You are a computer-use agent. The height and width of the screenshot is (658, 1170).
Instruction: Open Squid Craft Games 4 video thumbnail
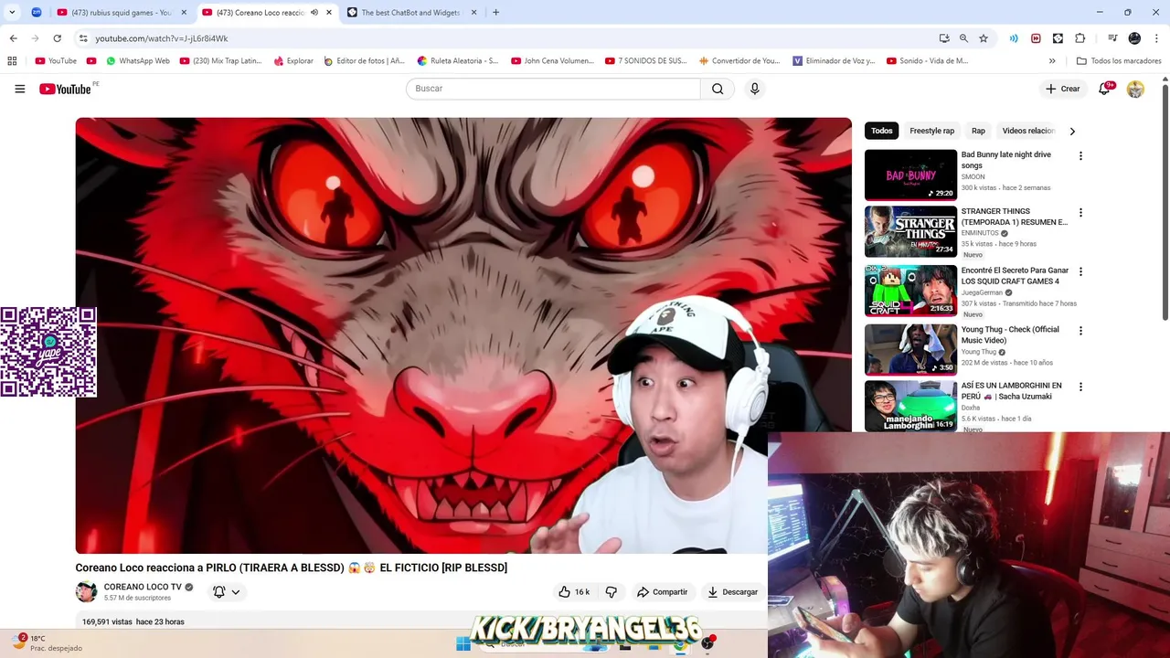[910, 291]
